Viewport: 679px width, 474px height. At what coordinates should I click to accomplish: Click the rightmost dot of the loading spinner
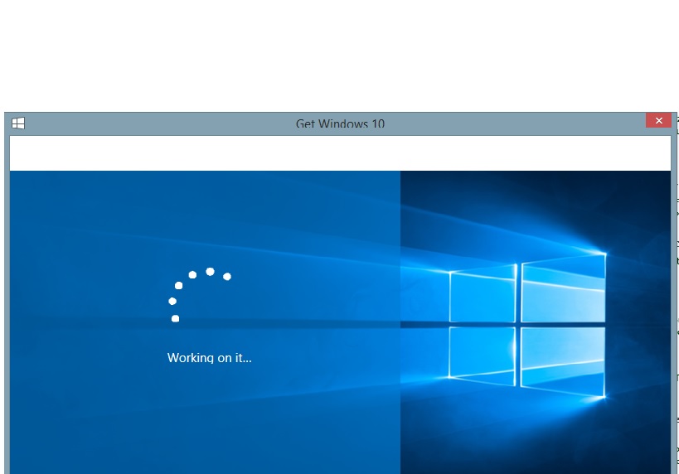coord(227,277)
